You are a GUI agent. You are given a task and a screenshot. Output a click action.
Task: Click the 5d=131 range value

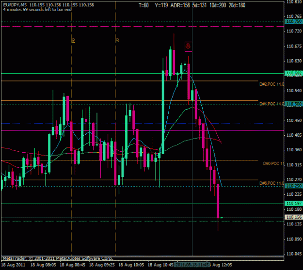pyautogui.click(x=199, y=5)
